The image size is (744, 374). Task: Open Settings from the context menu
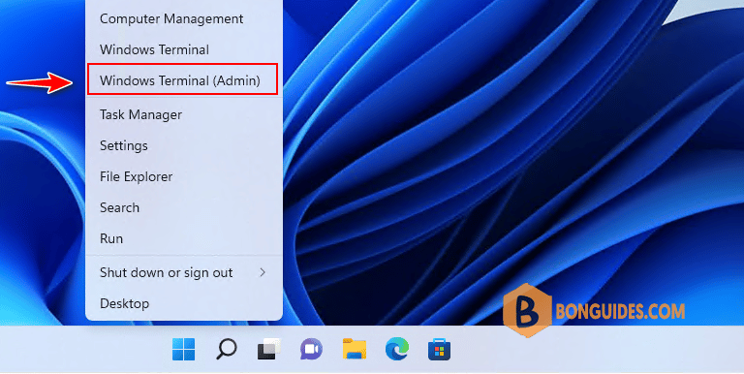pyautogui.click(x=184, y=145)
